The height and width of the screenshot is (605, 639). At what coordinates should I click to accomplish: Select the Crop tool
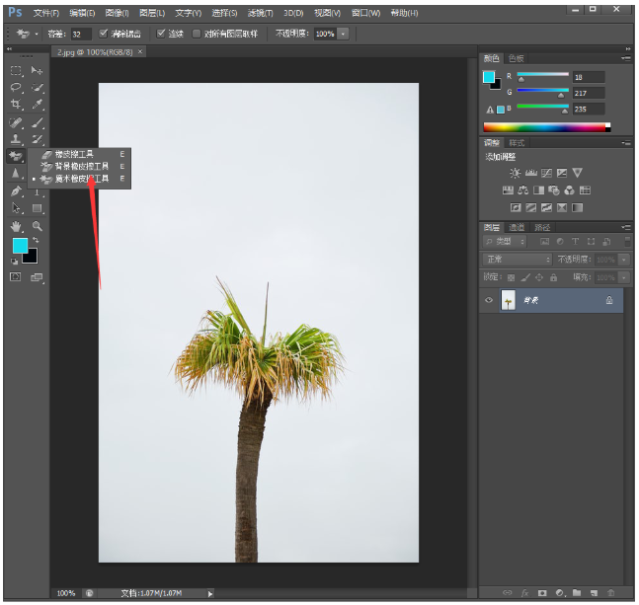(16, 105)
